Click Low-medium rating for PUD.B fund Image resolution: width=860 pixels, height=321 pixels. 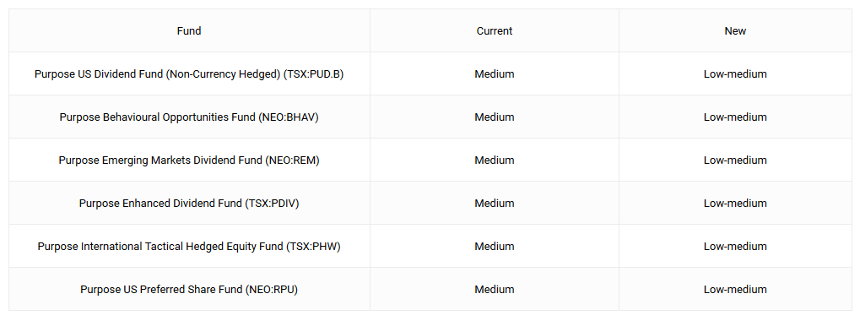point(735,74)
